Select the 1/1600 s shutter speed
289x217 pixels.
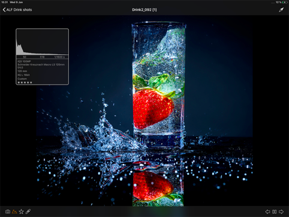pos(59,57)
